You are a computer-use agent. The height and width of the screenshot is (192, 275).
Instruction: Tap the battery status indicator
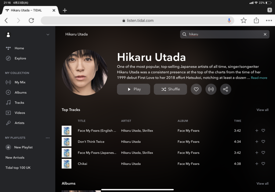click(x=268, y=3)
